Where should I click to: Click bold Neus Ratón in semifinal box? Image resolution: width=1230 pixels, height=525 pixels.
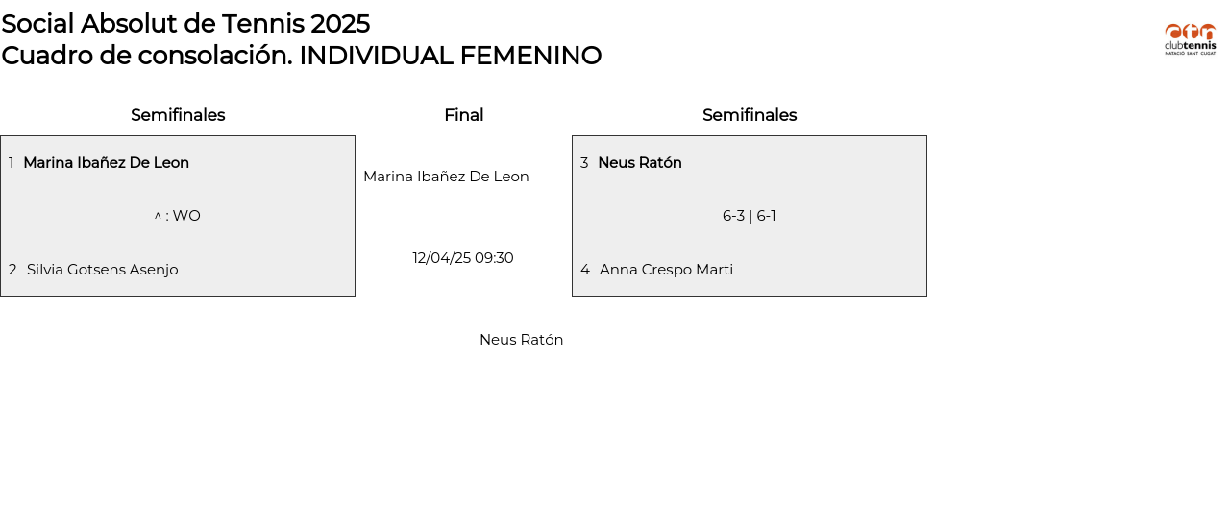(640, 163)
